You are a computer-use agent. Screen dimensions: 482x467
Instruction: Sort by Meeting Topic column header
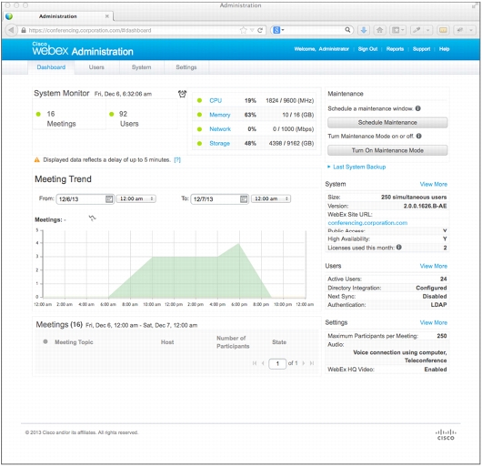74,341
